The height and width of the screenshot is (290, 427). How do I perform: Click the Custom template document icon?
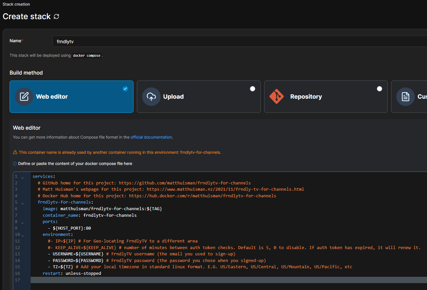(x=405, y=97)
